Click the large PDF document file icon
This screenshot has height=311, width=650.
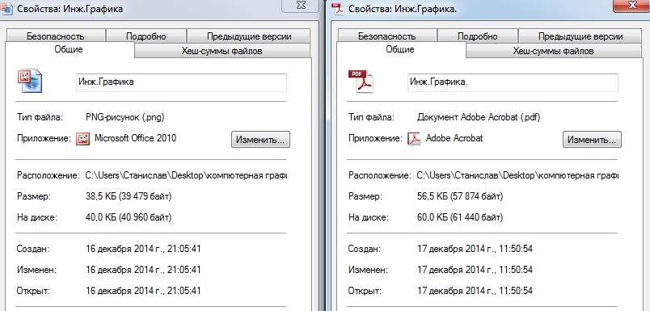[x=361, y=81]
